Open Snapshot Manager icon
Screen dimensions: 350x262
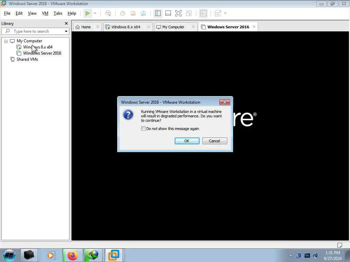(143, 13)
